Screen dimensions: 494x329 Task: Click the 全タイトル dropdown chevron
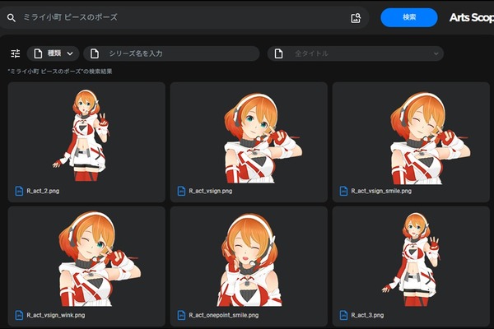click(x=436, y=53)
